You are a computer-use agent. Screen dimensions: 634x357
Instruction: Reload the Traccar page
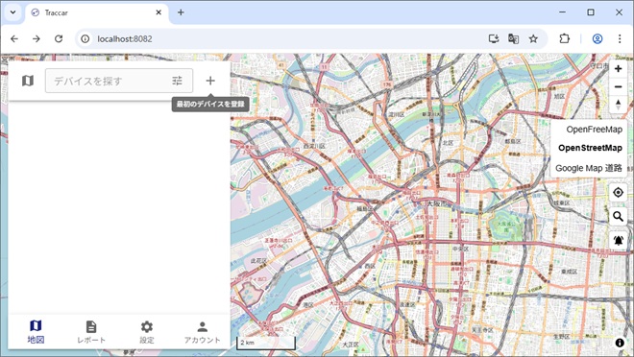59,38
